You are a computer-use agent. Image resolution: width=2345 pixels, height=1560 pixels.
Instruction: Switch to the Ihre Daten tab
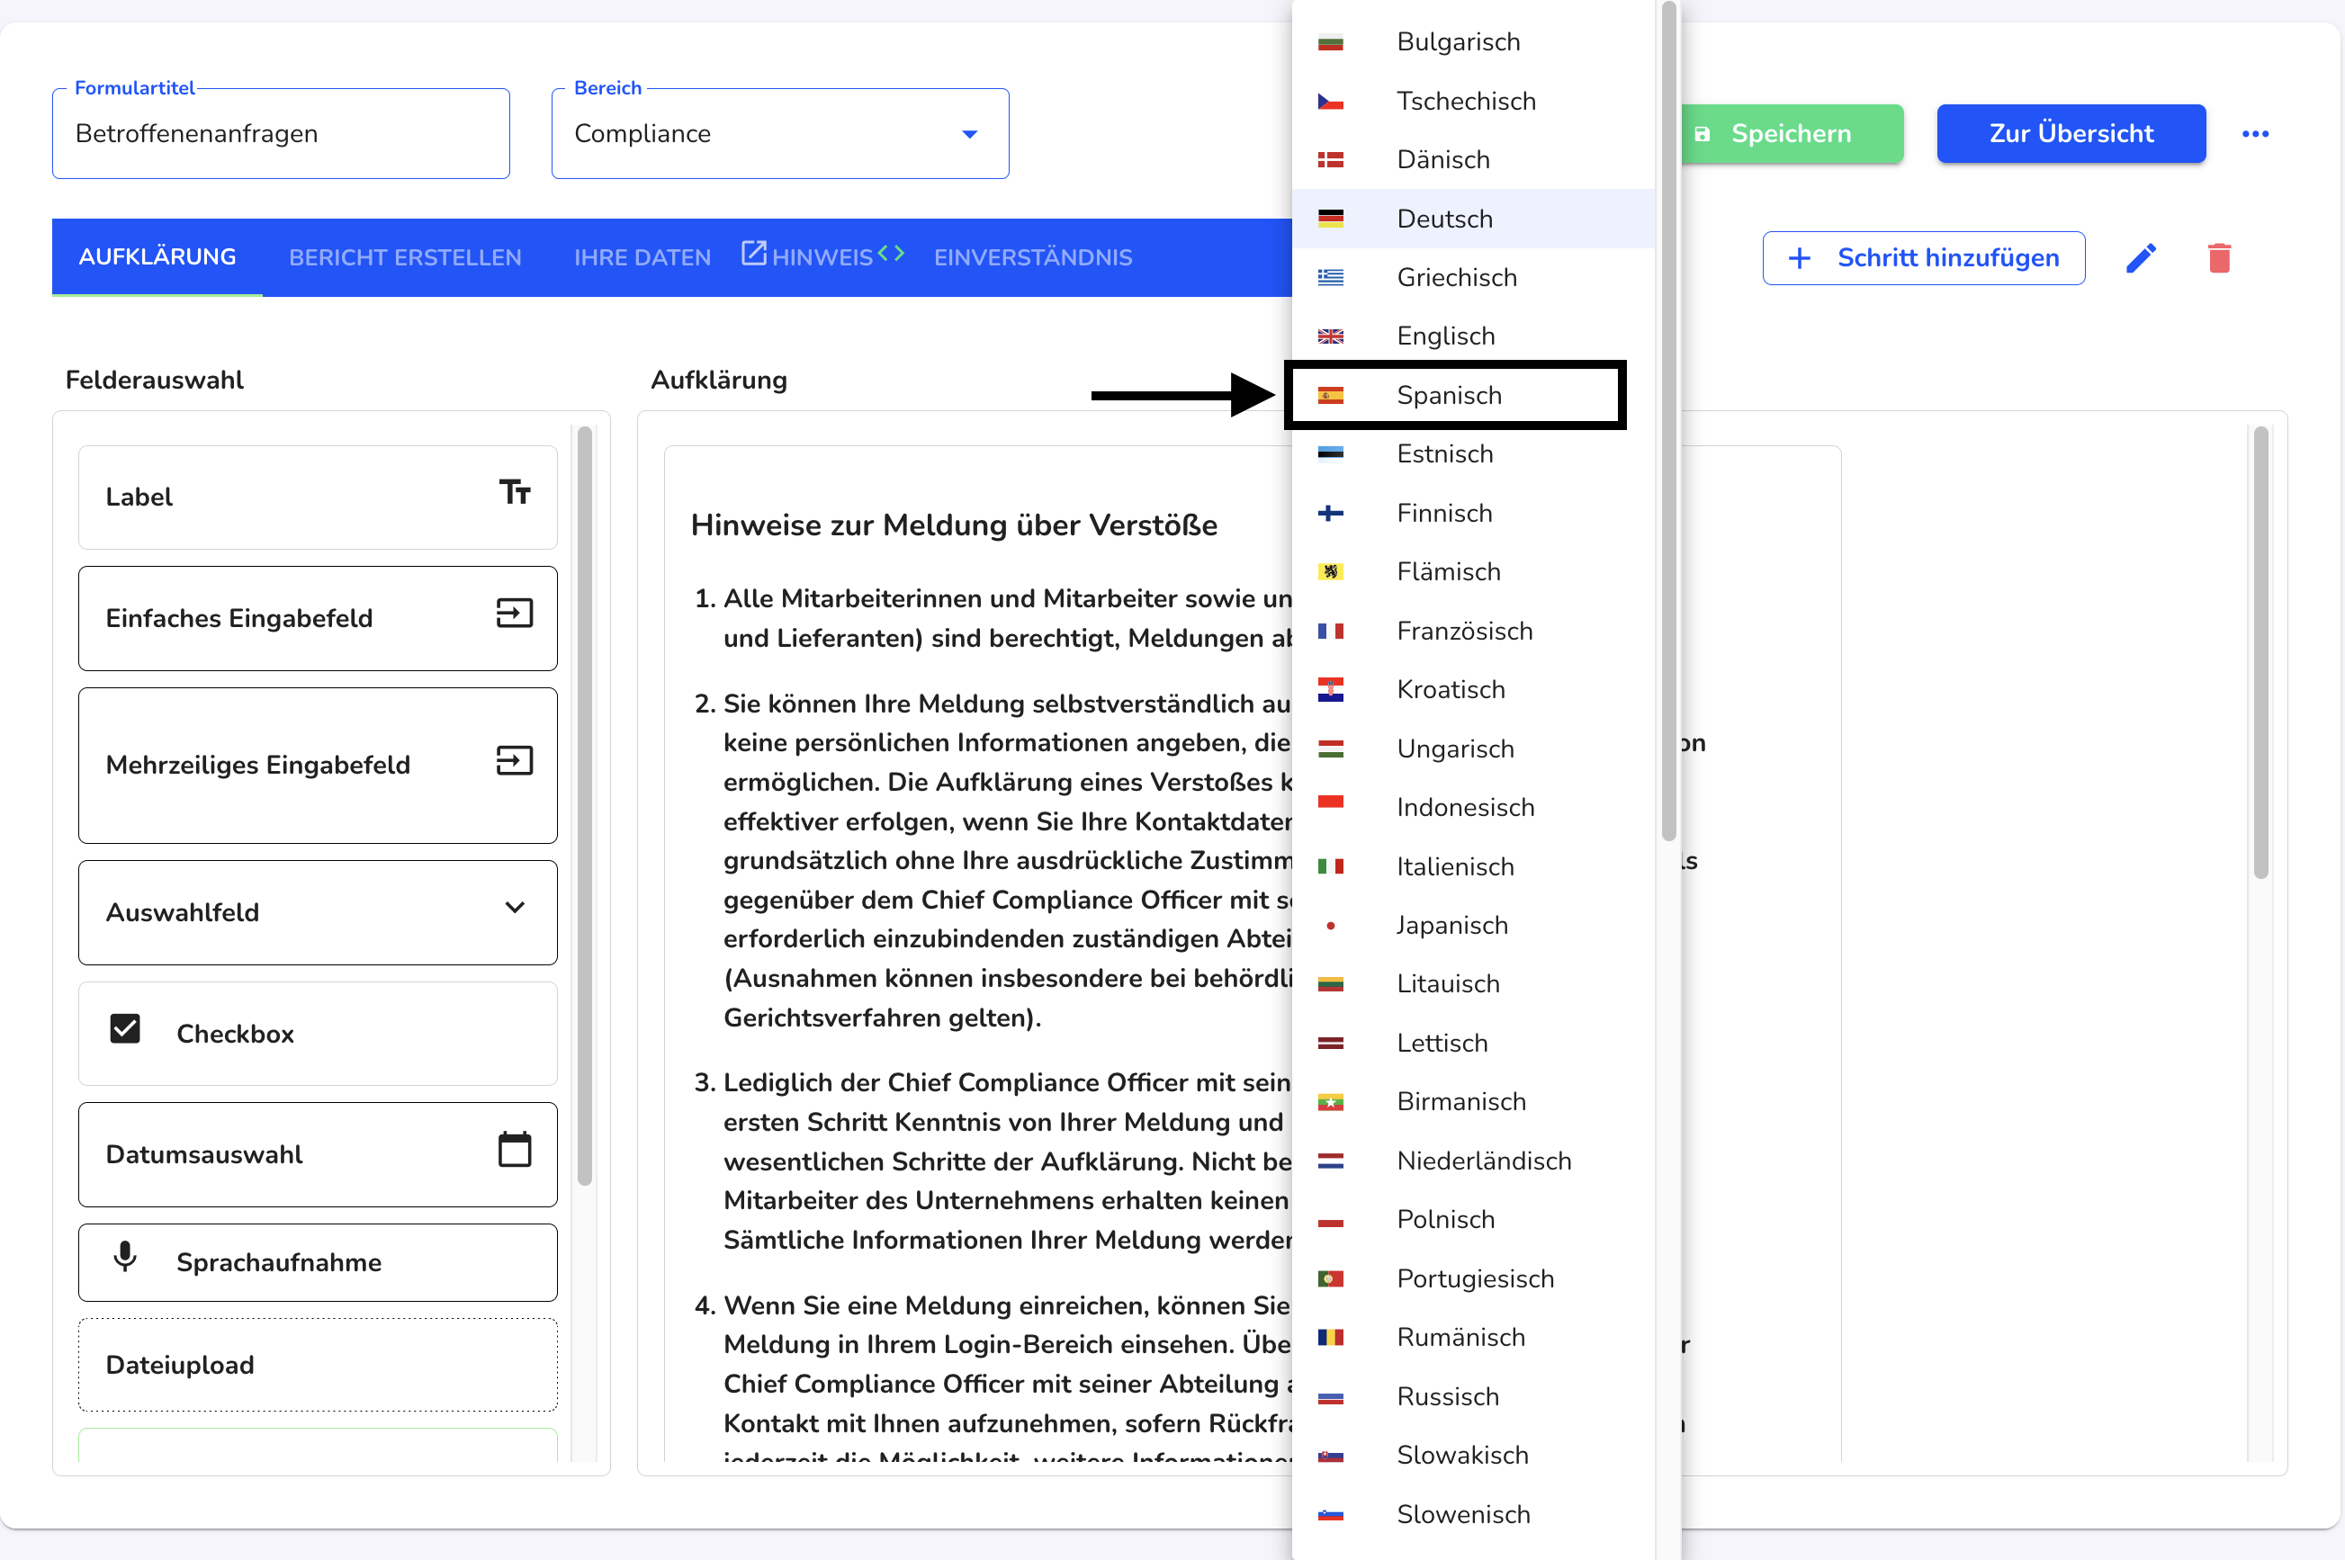[x=642, y=257]
